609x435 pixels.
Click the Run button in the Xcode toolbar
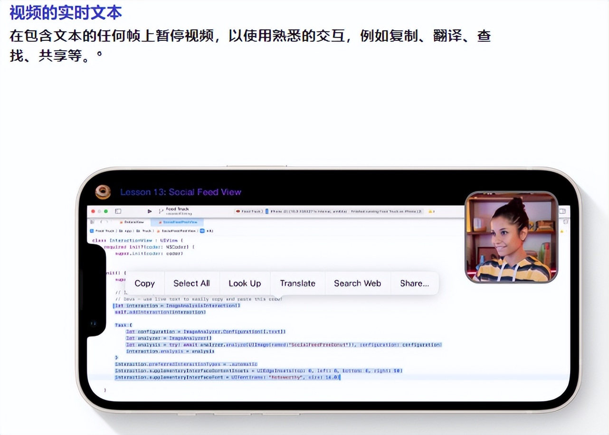(149, 211)
